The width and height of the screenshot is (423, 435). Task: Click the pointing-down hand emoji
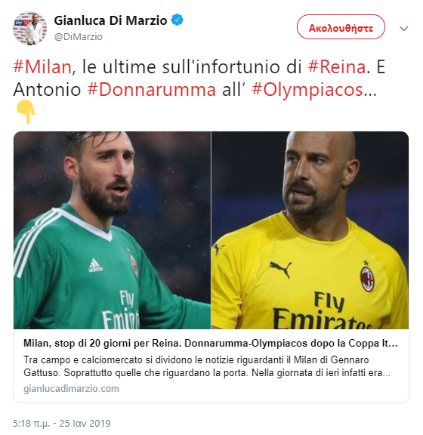coord(26,112)
